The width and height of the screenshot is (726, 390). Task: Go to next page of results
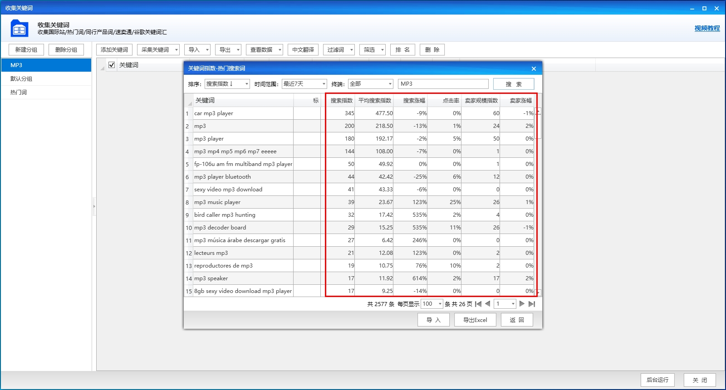(x=522, y=304)
